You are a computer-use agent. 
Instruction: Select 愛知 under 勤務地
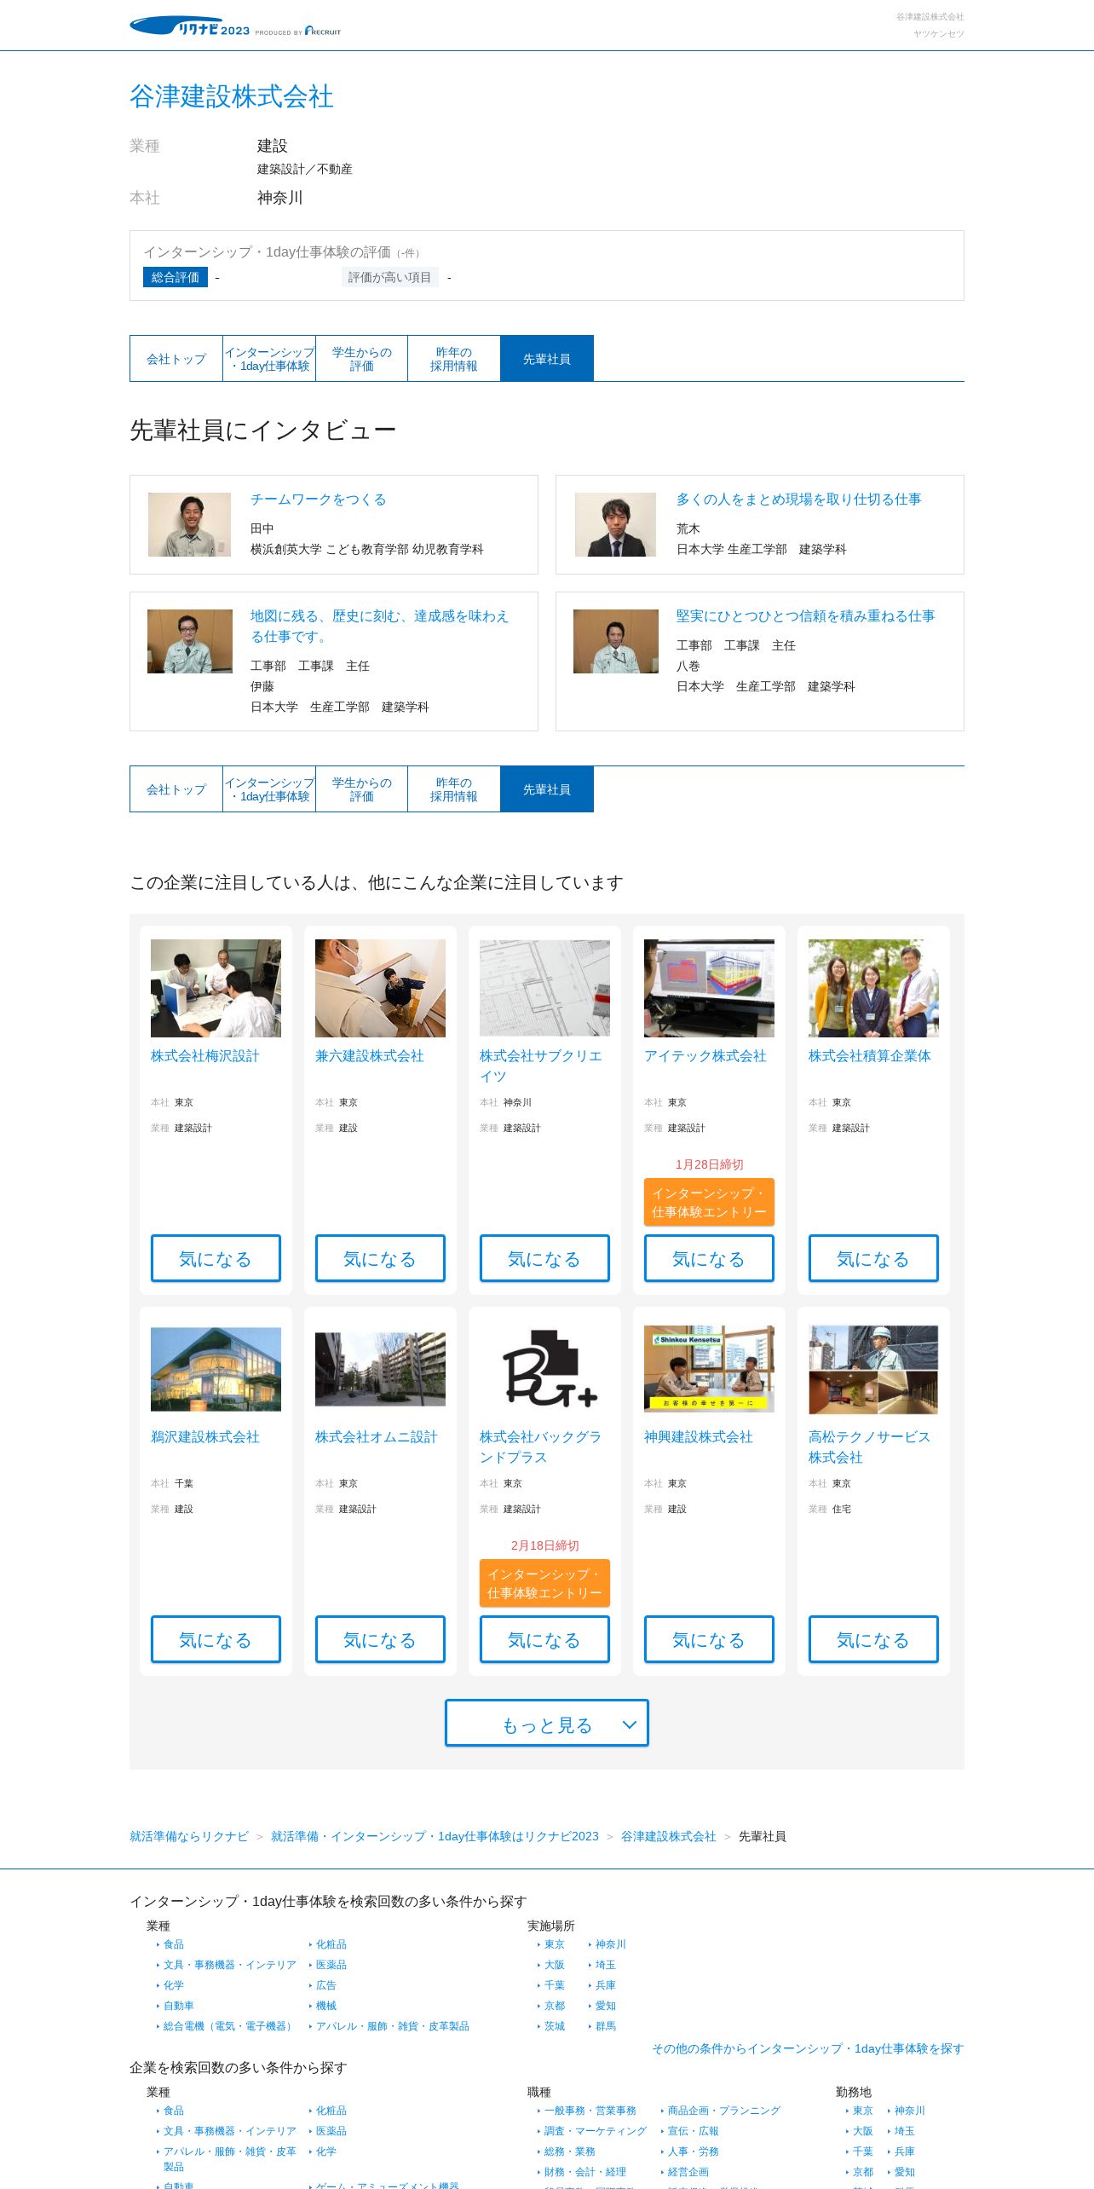coord(905,2172)
